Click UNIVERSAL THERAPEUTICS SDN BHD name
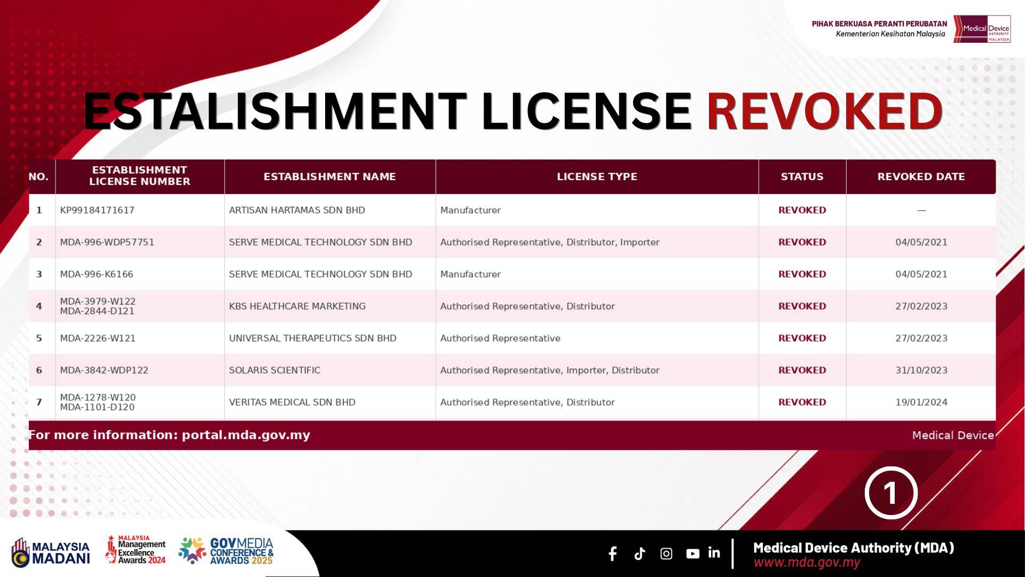 click(x=313, y=338)
